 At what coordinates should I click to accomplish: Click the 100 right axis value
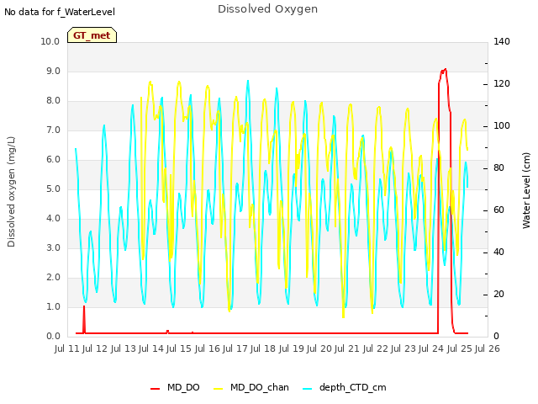(502, 125)
